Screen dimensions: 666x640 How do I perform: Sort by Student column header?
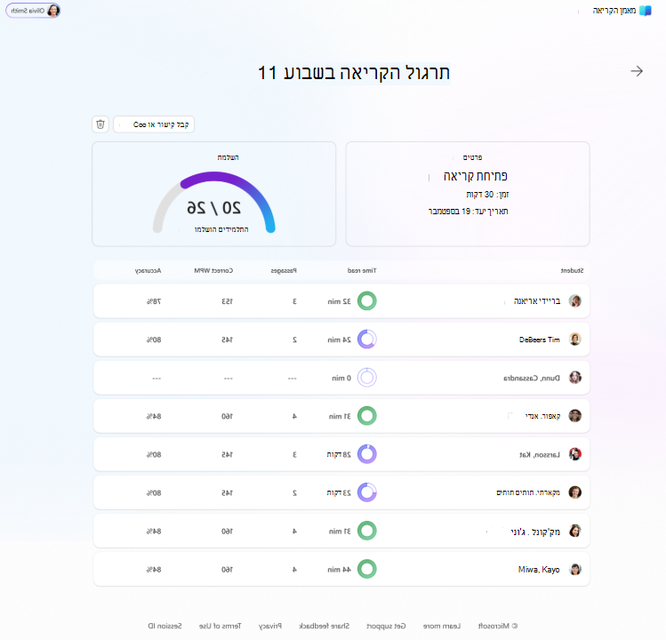point(572,270)
